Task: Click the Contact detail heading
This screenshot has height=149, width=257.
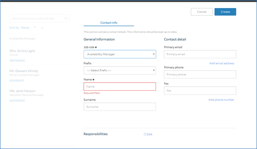Action: 175,39
